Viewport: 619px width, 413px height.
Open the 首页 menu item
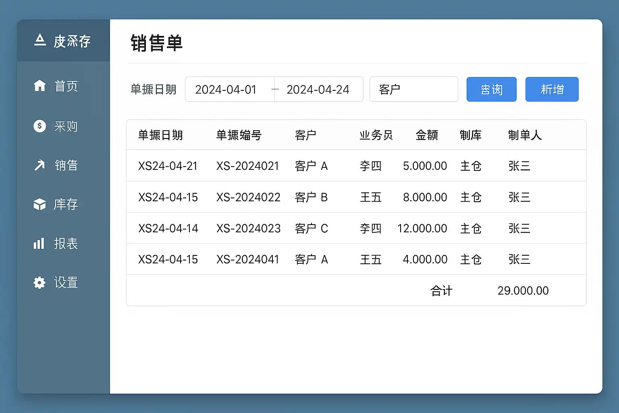(66, 86)
